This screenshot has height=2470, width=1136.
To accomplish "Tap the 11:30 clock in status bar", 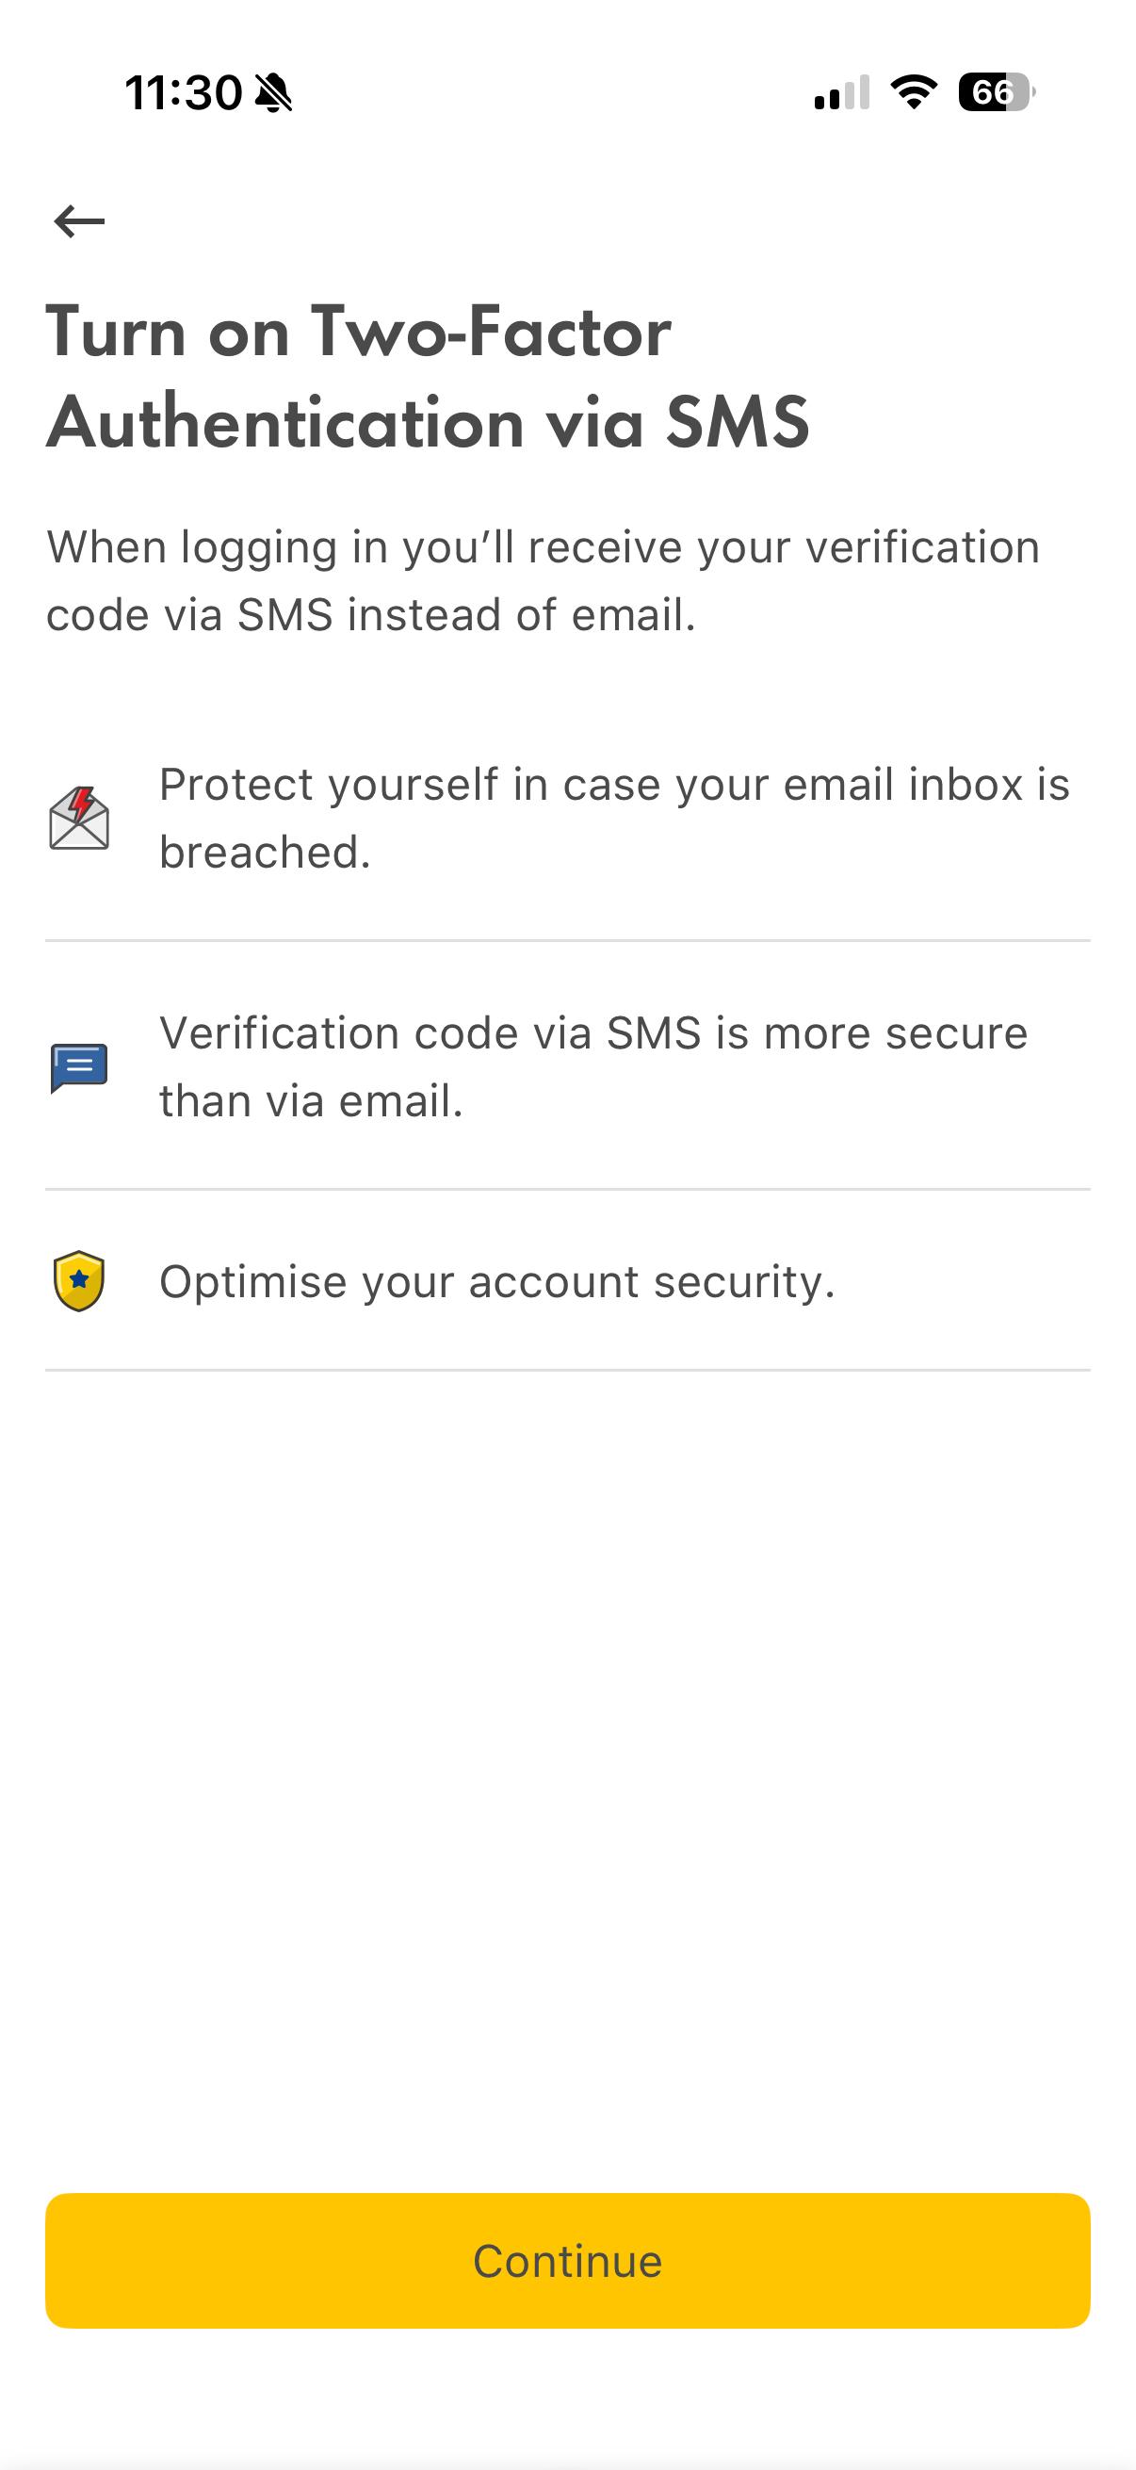I will click(x=183, y=93).
